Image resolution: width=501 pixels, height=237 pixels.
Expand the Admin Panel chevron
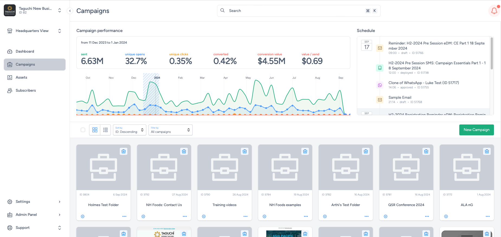pos(60,215)
